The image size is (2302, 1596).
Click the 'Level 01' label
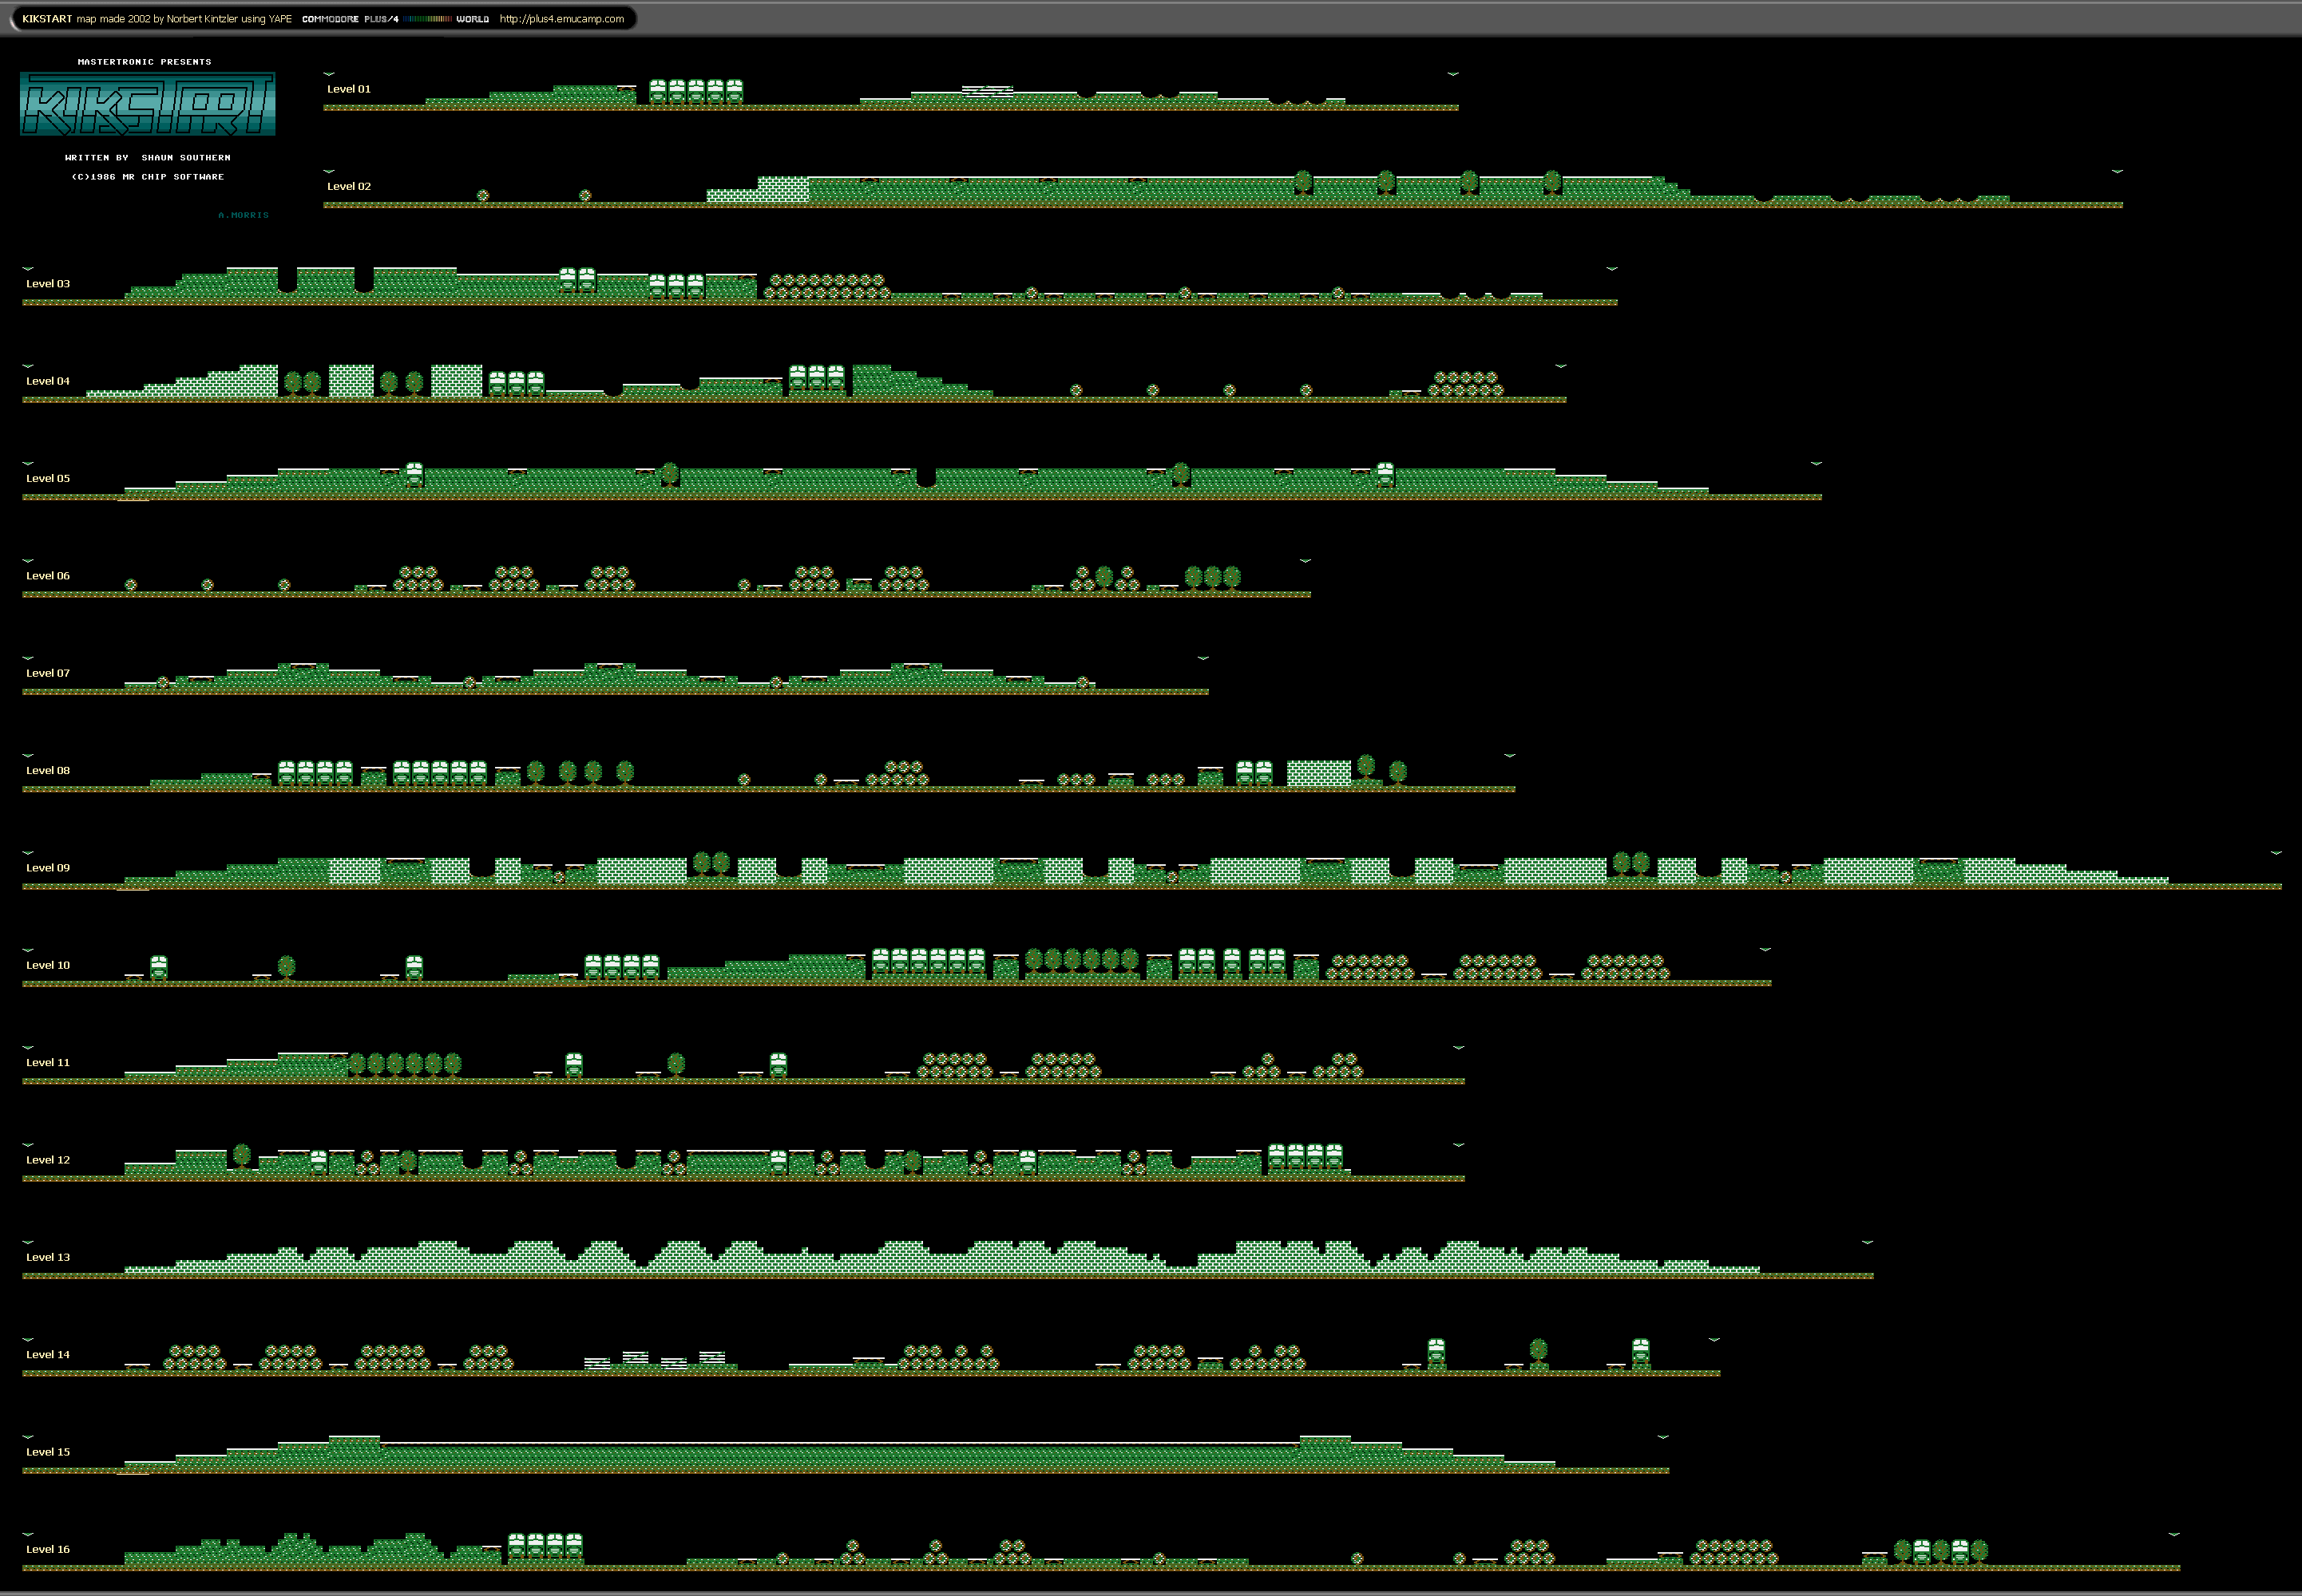coord(349,89)
